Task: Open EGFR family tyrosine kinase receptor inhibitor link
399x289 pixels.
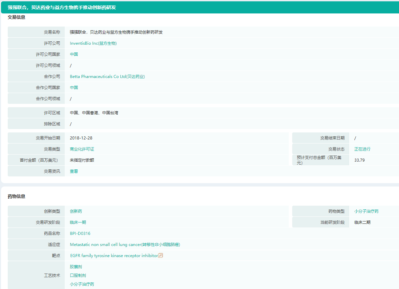Action: [x=114, y=255]
